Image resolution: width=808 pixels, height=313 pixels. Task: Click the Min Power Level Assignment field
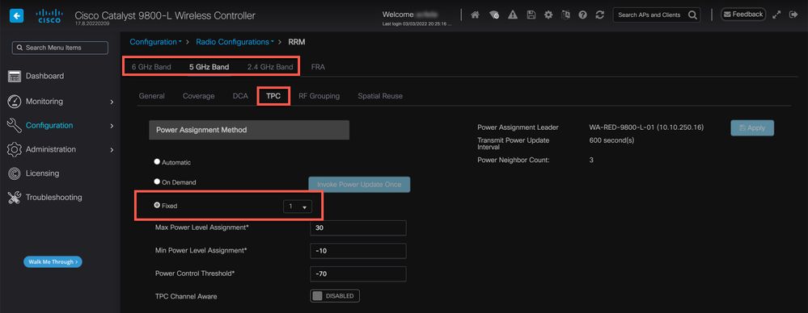(358, 252)
